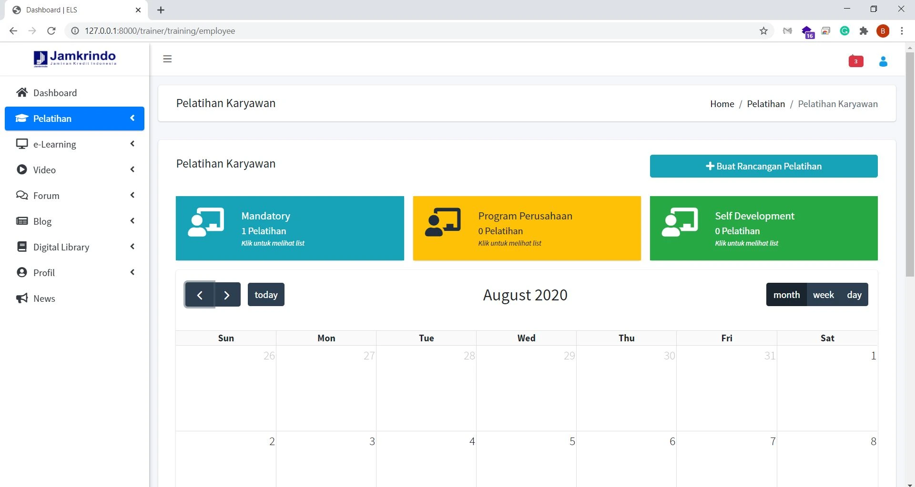This screenshot has width=915, height=487.
Task: Open News in the sidebar
Action: tap(44, 298)
